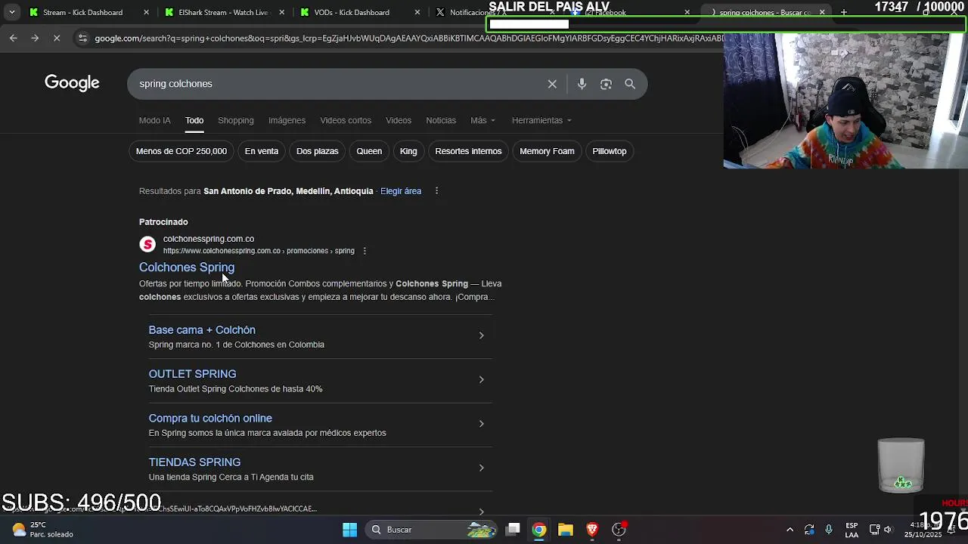Click the browser forward arrow
The image size is (968, 544).
point(35,38)
